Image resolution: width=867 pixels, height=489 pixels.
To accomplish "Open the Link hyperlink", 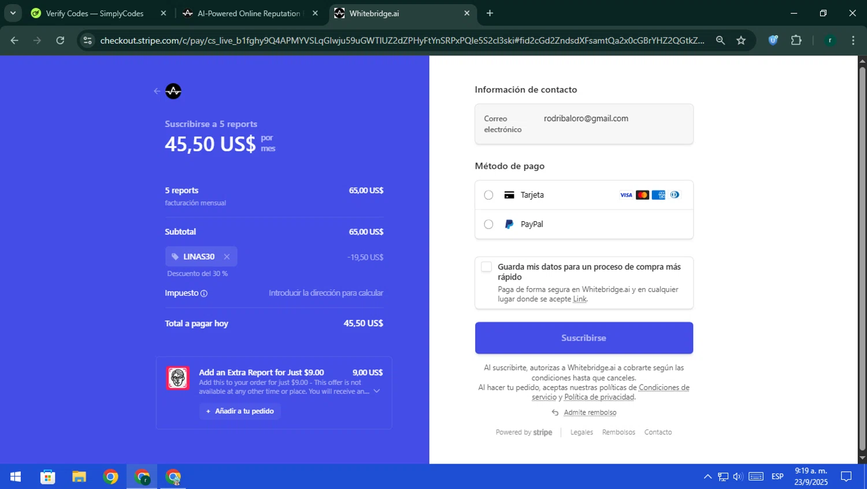I will pyautogui.click(x=579, y=299).
